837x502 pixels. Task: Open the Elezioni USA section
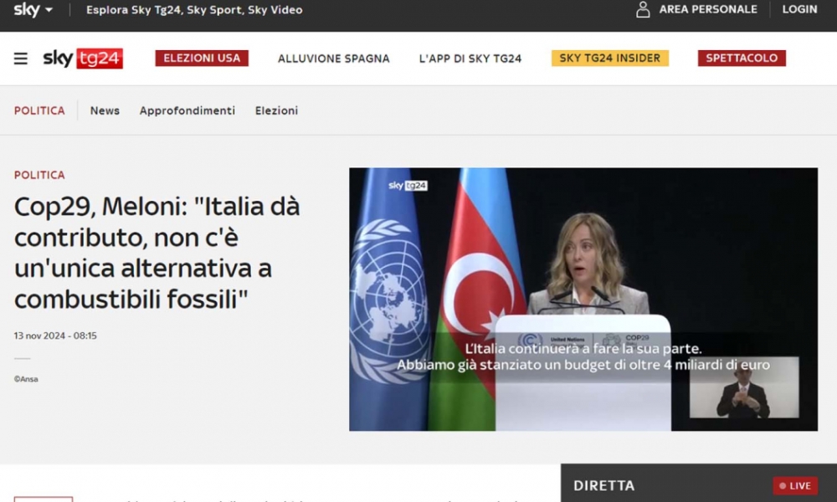[x=202, y=59]
